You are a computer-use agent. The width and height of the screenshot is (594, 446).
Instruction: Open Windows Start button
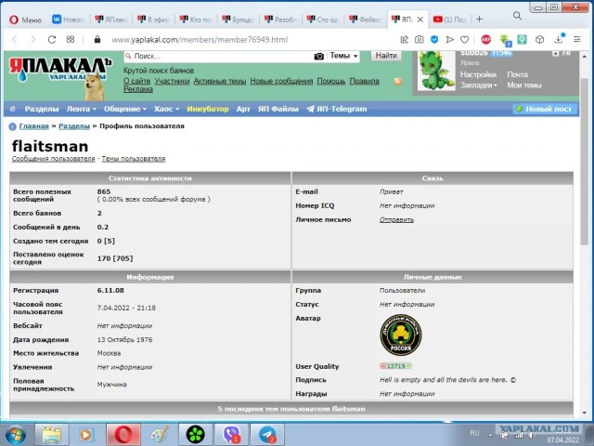click(x=15, y=435)
